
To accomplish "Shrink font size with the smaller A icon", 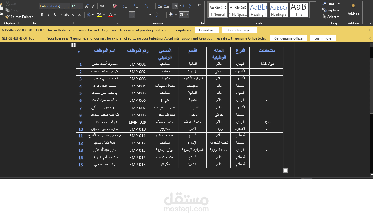I will pos(93,6).
